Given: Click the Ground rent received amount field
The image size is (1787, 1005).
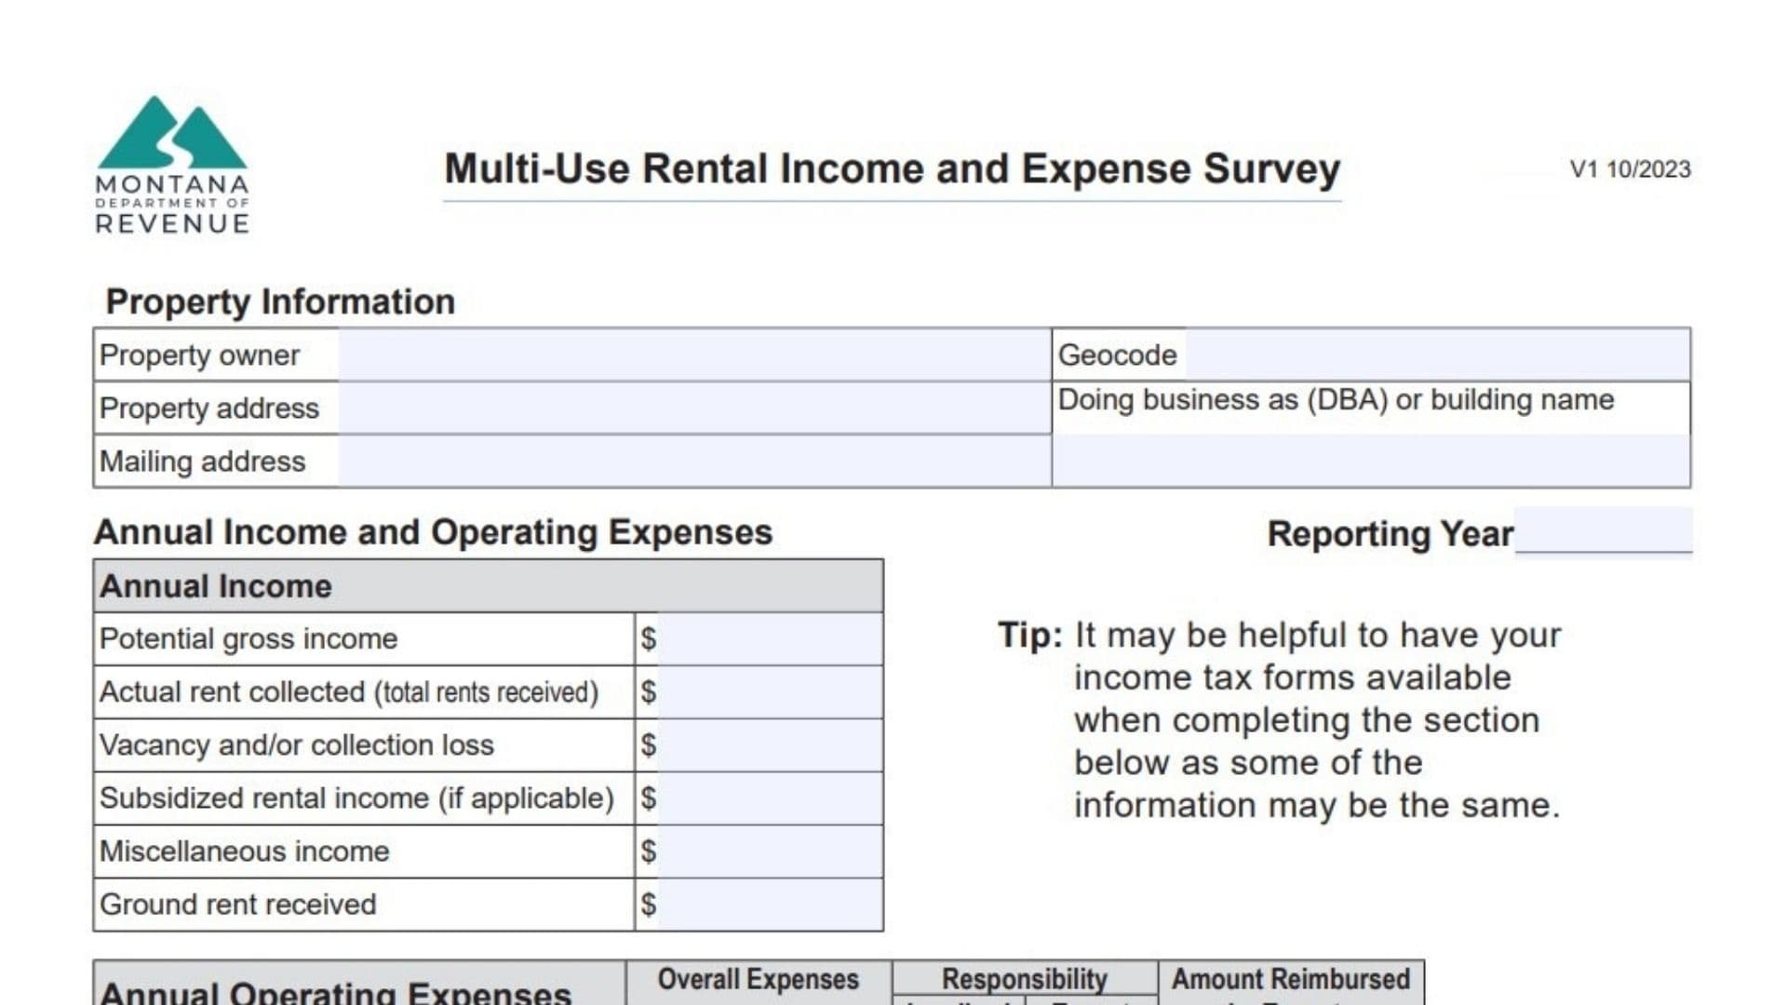Looking at the screenshot, I should [770, 904].
